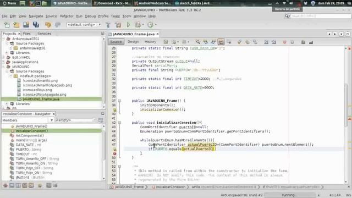This screenshot has height=198, width=352.
Task: Click the New File toolbar icon
Action: [x=7, y=25]
